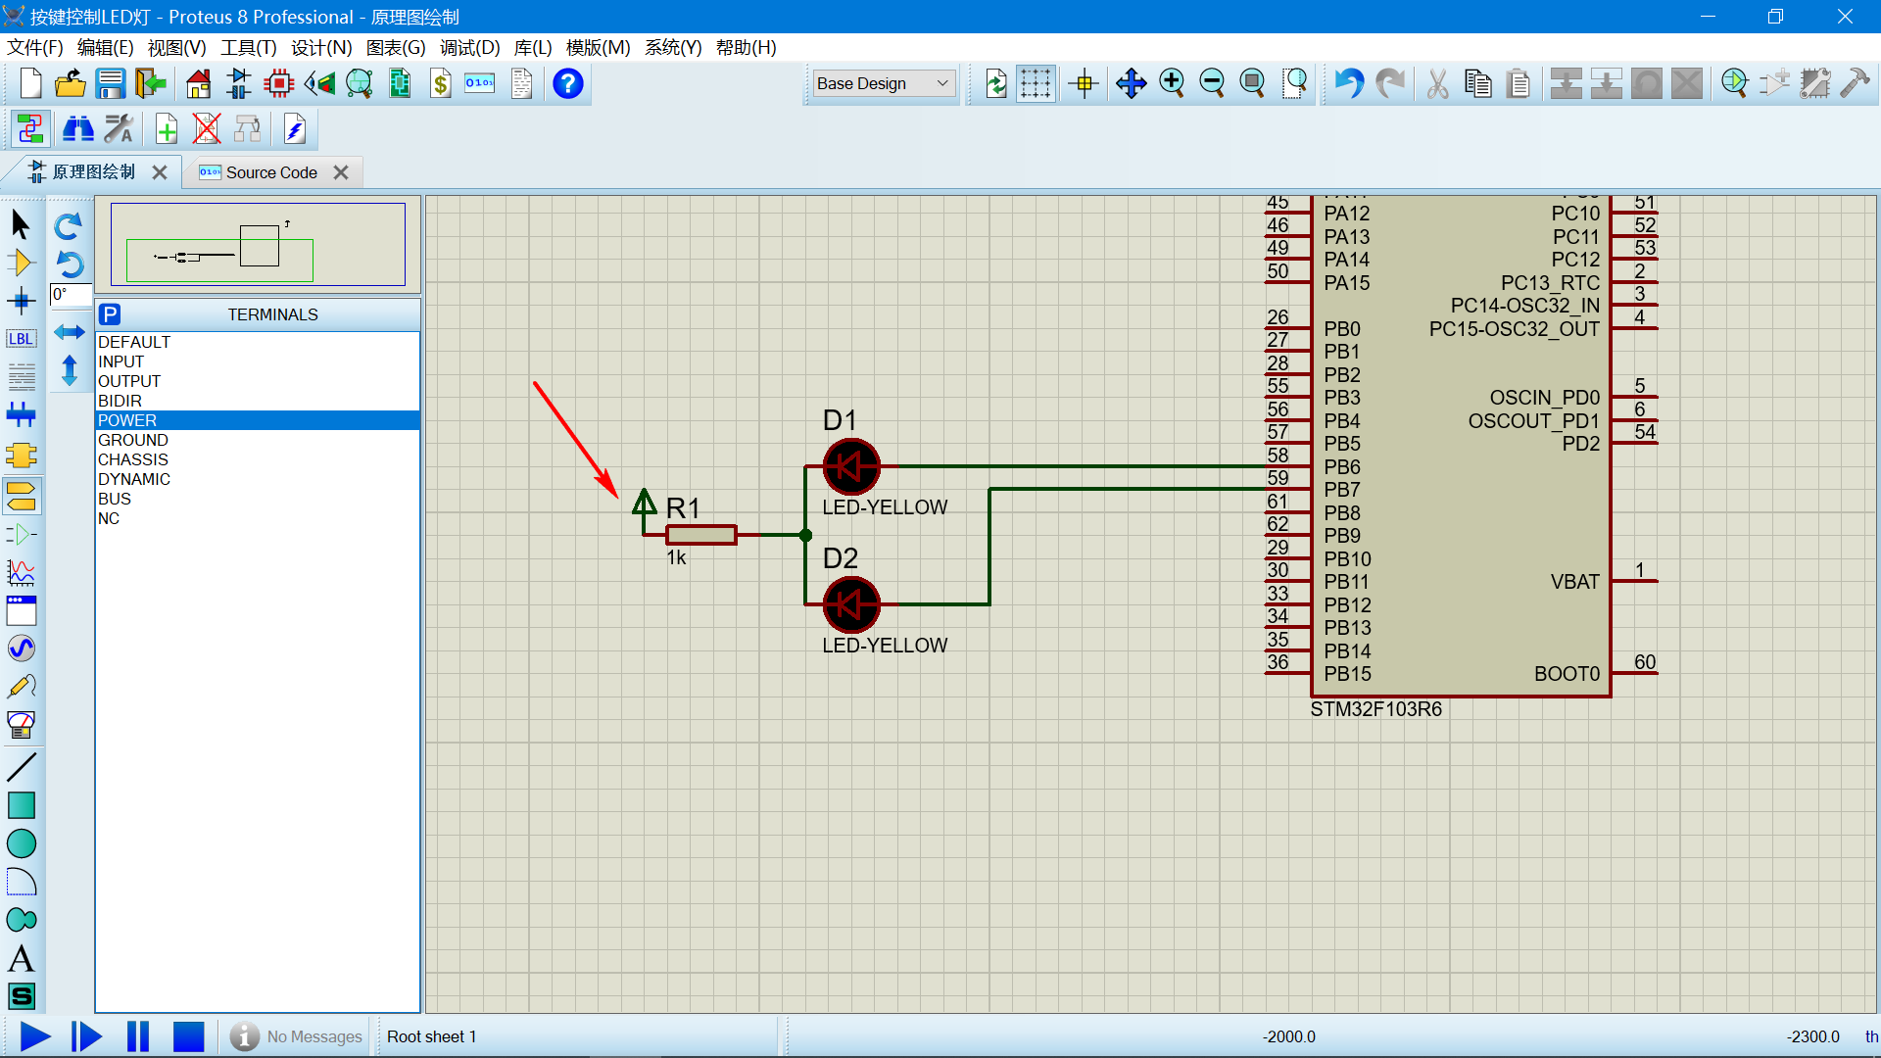The width and height of the screenshot is (1881, 1058).
Task: Zoom out using magnifier minus icon
Action: pyautogui.click(x=1212, y=84)
